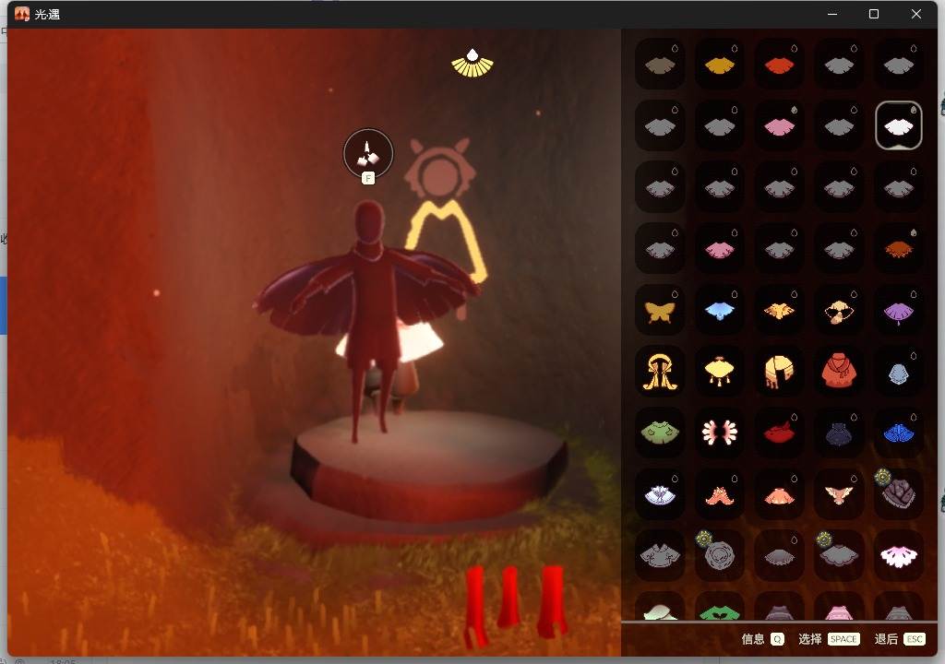Viewport: 945px width, 664px height.
Task: Select the golden hooded long cape
Action: pos(660,371)
